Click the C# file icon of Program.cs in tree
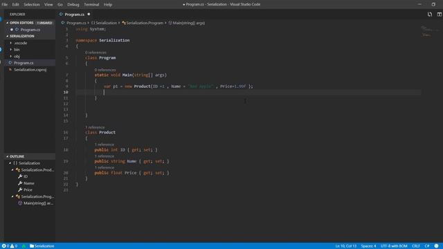 point(10,63)
